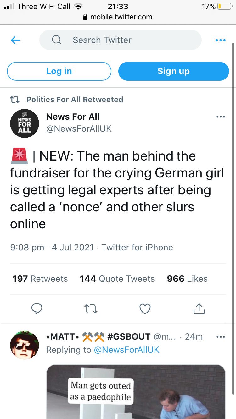This screenshot has height=419, width=236.
Task: Open the paedophile meme image thumbnail
Action: [136, 392]
